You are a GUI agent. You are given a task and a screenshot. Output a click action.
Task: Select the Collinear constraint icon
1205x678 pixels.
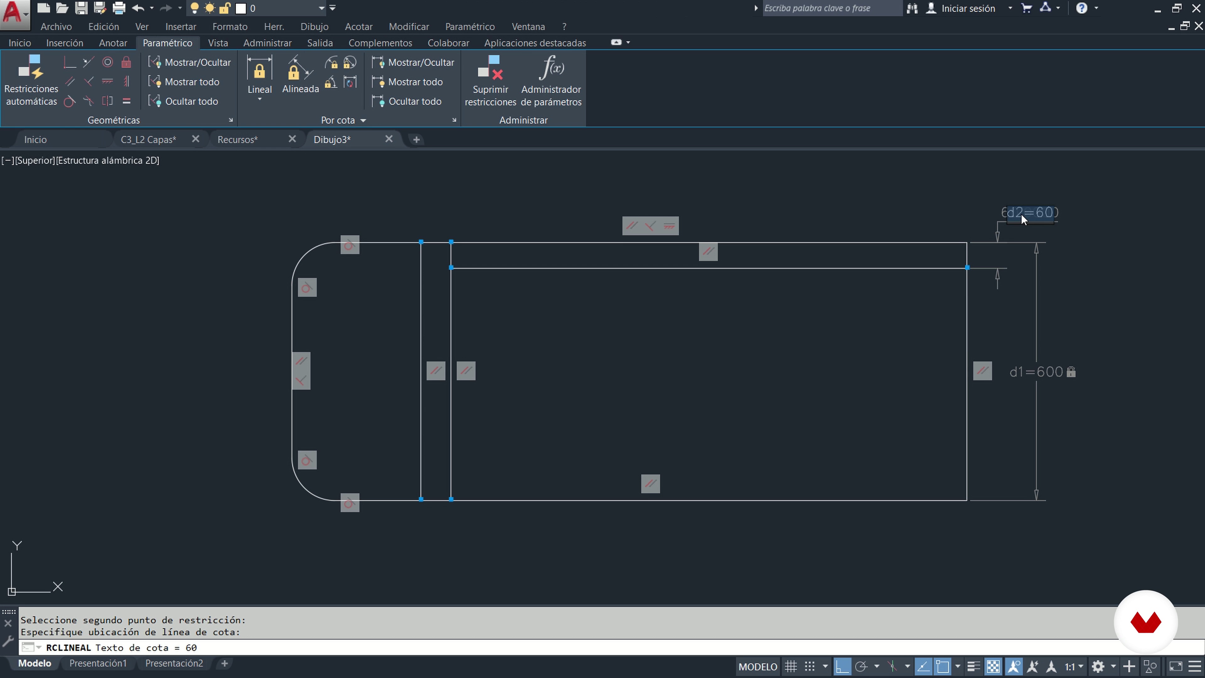tap(88, 62)
